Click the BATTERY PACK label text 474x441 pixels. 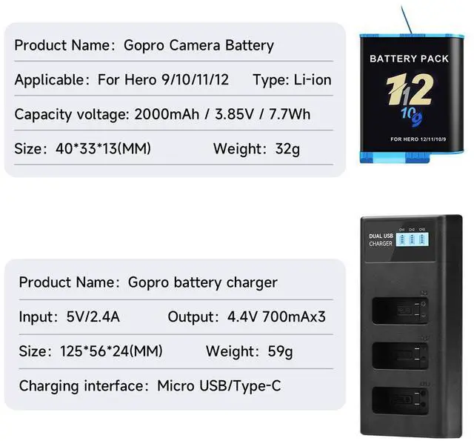point(409,59)
